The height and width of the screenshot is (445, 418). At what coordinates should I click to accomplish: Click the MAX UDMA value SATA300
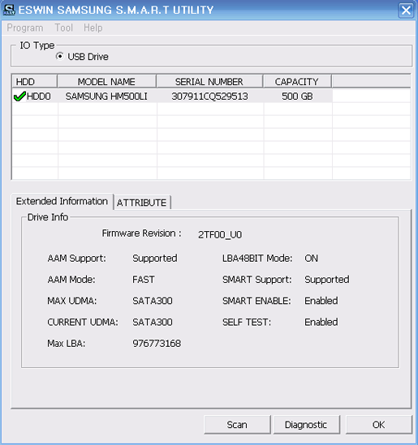point(153,301)
